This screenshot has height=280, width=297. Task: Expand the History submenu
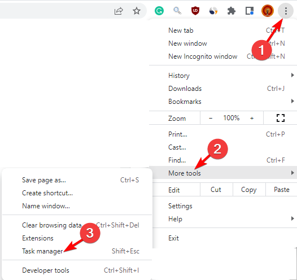click(223, 76)
